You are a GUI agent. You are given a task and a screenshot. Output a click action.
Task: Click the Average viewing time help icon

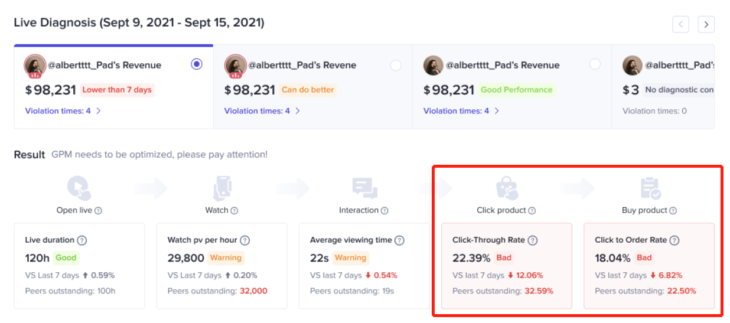click(399, 240)
